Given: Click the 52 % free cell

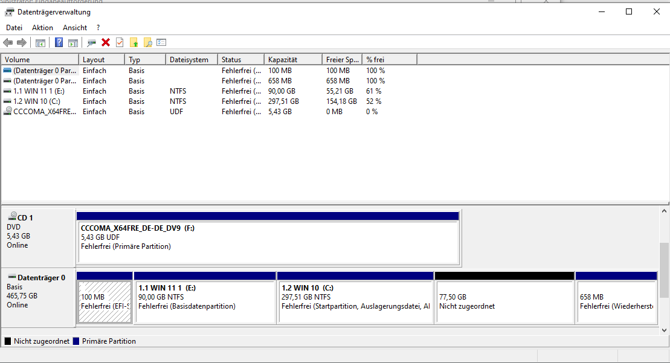Looking at the screenshot, I should [373, 101].
